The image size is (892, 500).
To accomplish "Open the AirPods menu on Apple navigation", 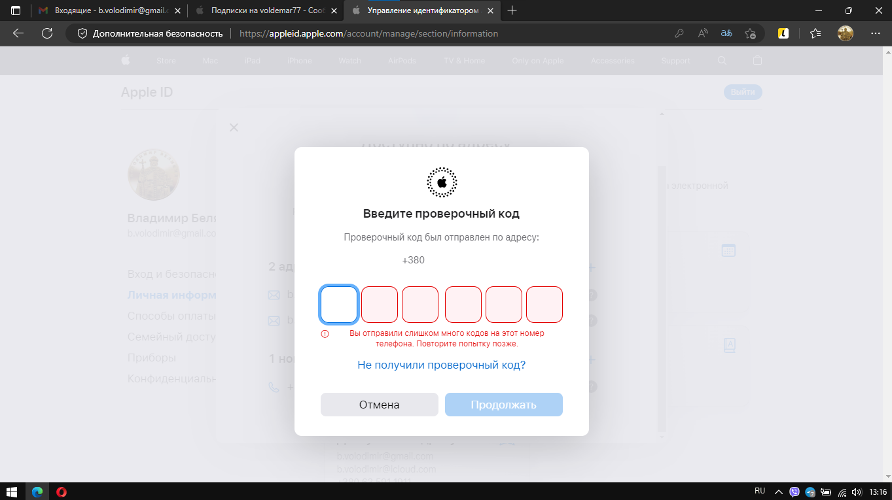I will click(402, 61).
